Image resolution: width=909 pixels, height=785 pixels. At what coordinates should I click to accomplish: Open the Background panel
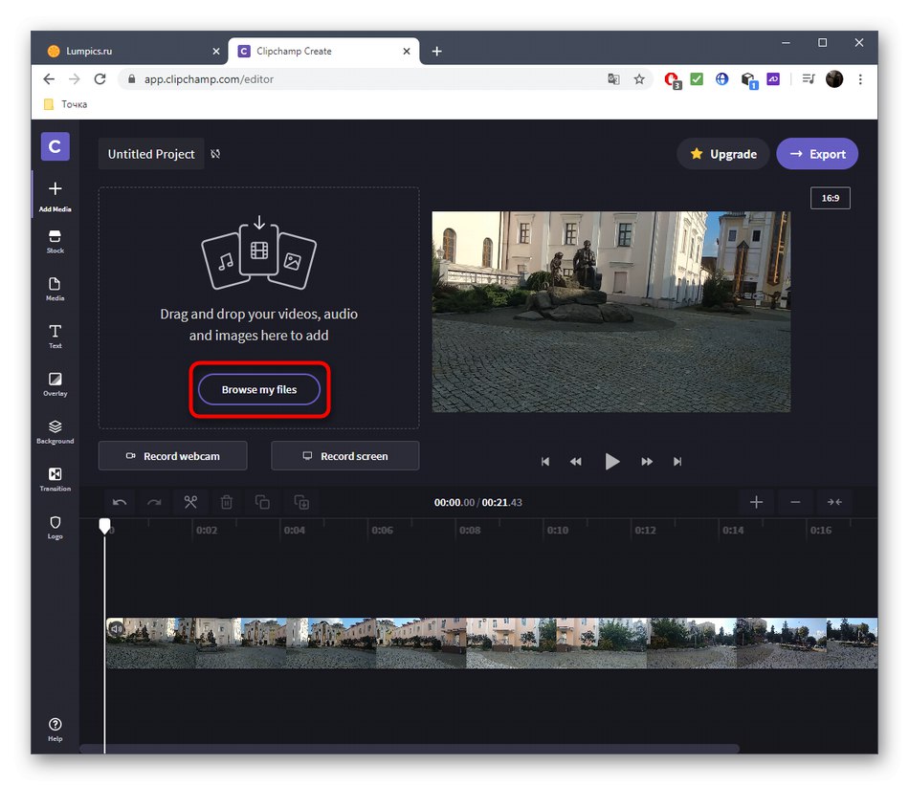click(x=55, y=431)
